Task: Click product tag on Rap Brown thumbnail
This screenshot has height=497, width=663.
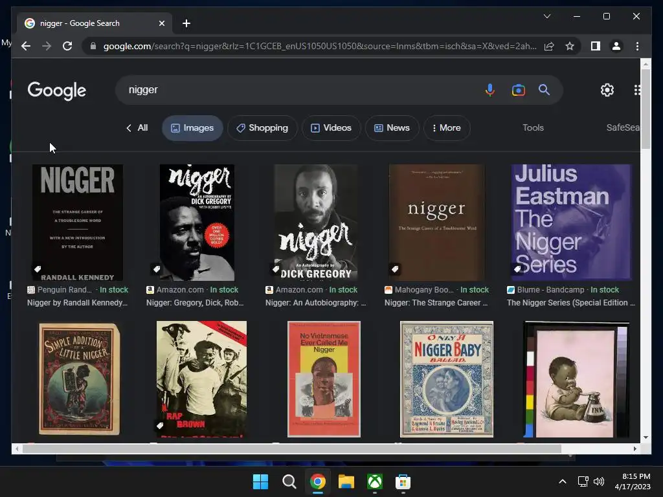Action: [x=160, y=425]
